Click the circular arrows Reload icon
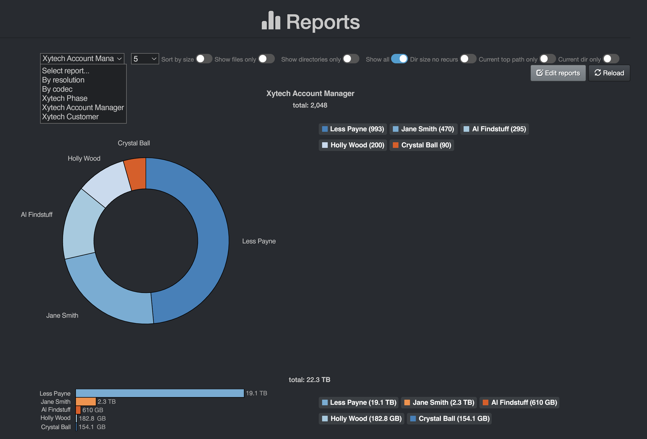Viewport: 647px width, 439px height. click(597, 73)
